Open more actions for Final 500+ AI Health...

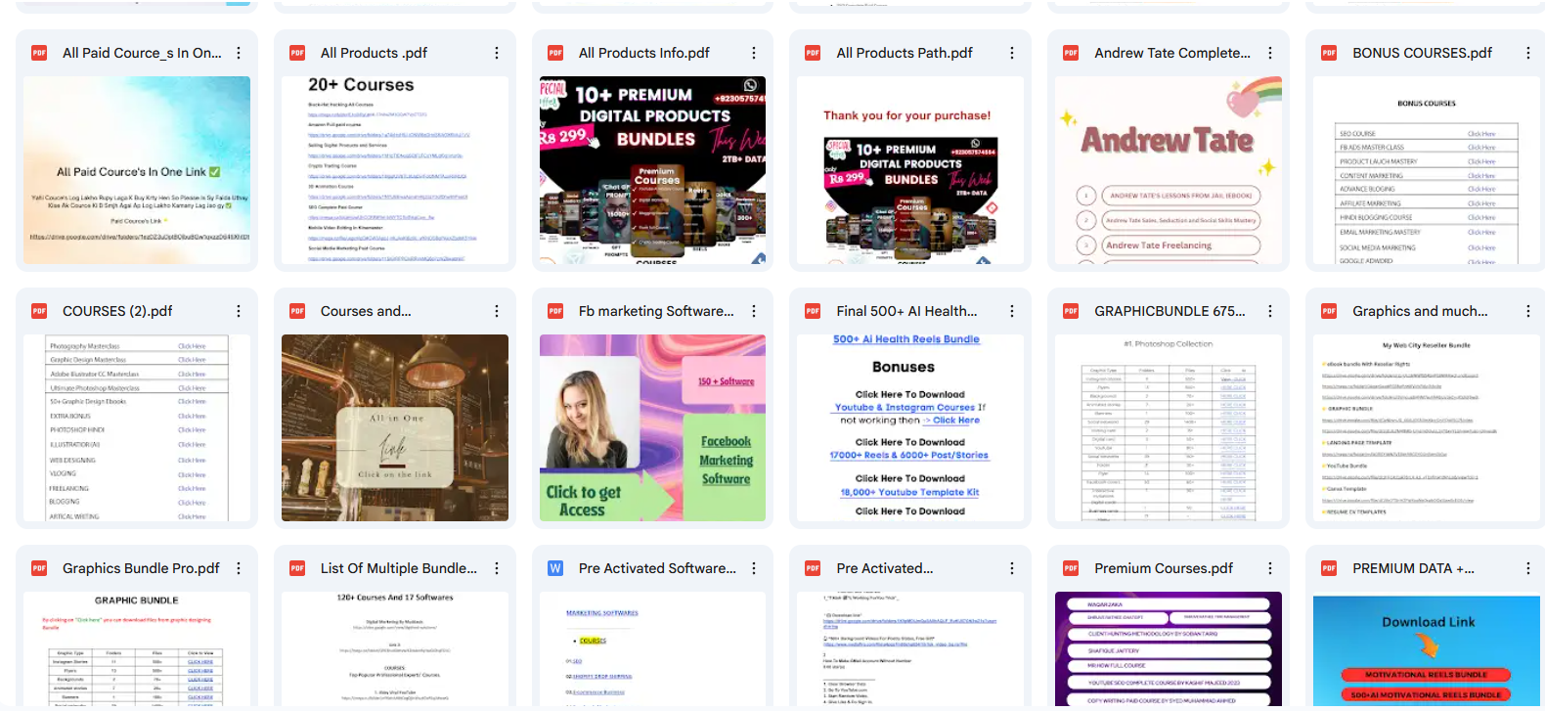(x=1012, y=311)
